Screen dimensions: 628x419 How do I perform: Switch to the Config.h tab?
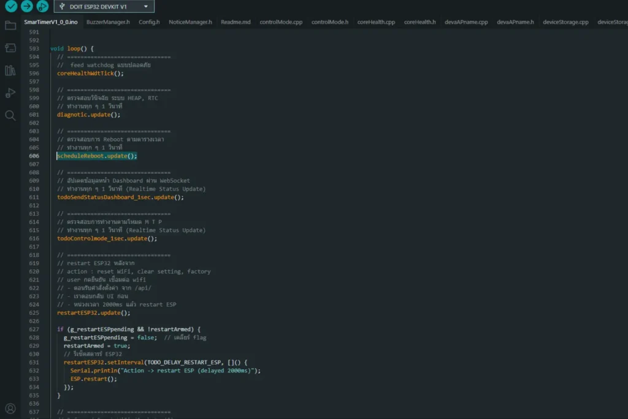pyautogui.click(x=149, y=22)
